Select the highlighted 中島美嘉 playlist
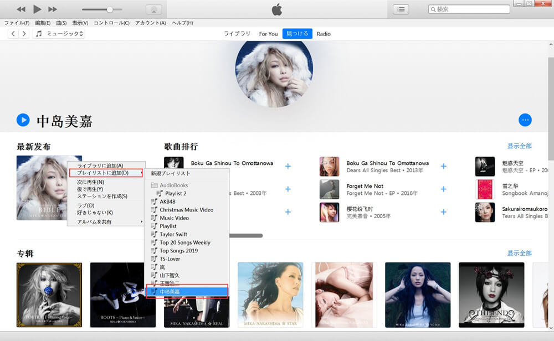The image size is (554, 341). (x=187, y=292)
